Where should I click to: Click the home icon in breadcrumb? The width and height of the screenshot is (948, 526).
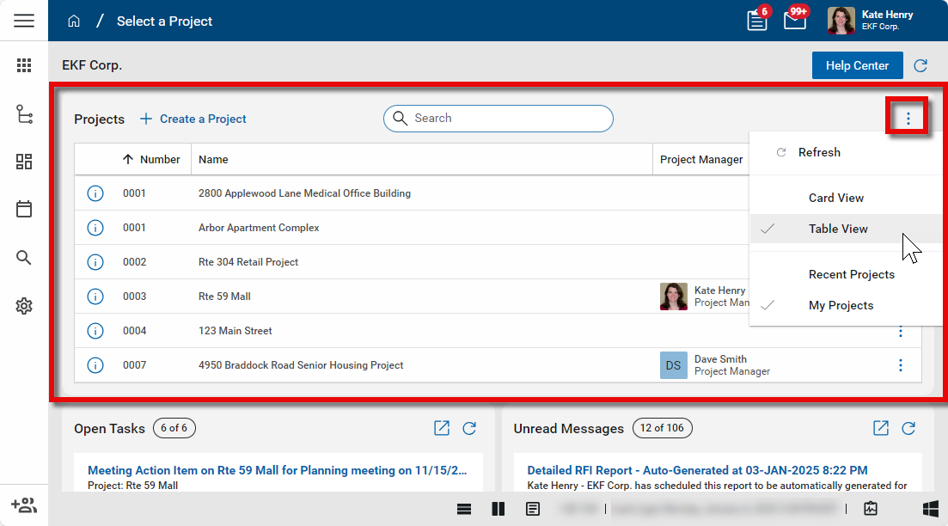click(x=74, y=21)
